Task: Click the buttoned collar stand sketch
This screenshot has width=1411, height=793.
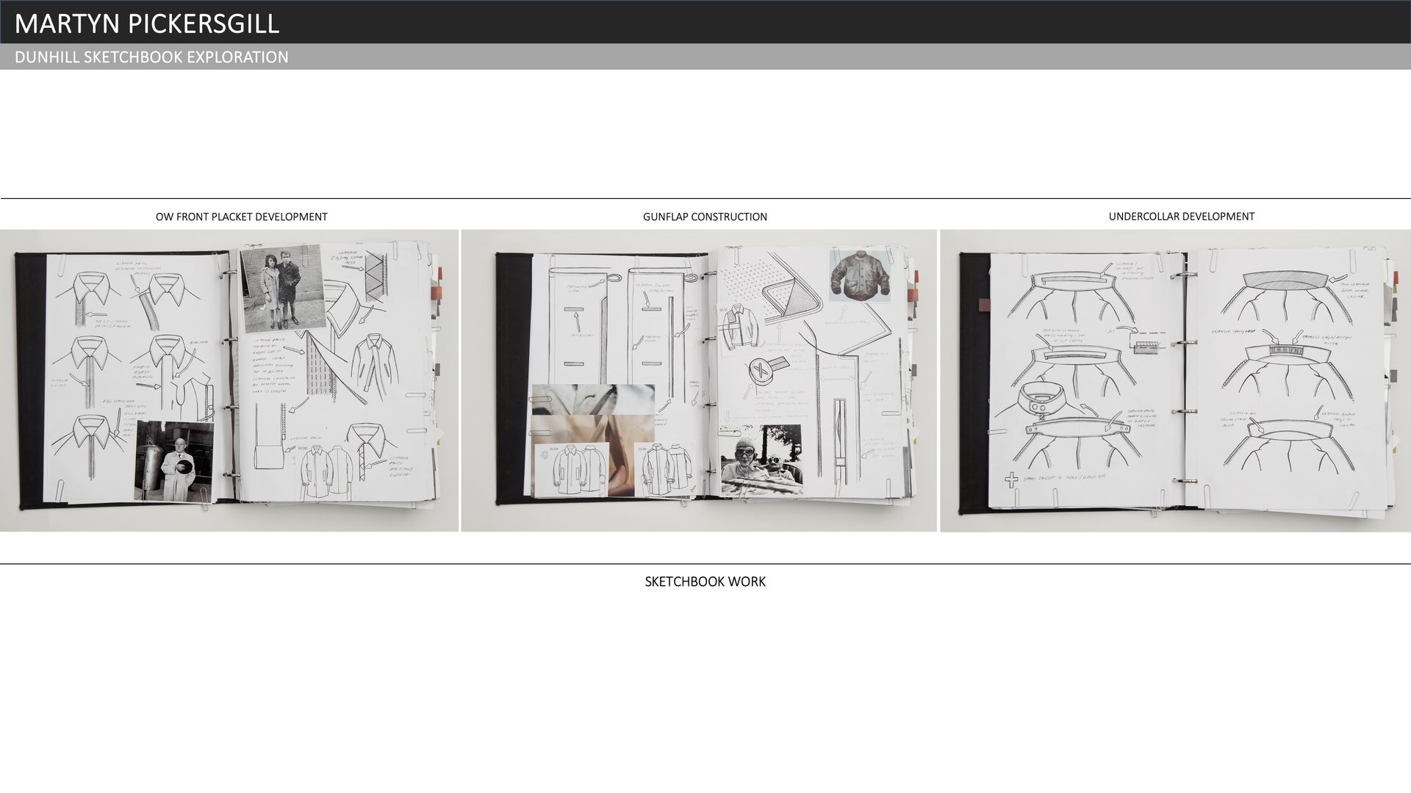Action: [x=1041, y=399]
